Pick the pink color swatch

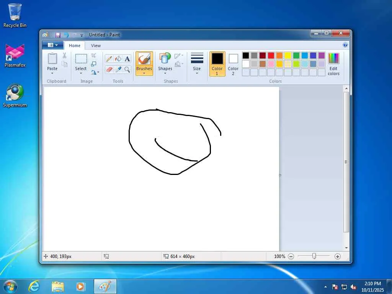(x=271, y=64)
